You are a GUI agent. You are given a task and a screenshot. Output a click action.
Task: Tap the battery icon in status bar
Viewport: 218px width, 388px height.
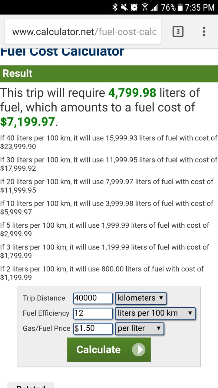click(180, 7)
